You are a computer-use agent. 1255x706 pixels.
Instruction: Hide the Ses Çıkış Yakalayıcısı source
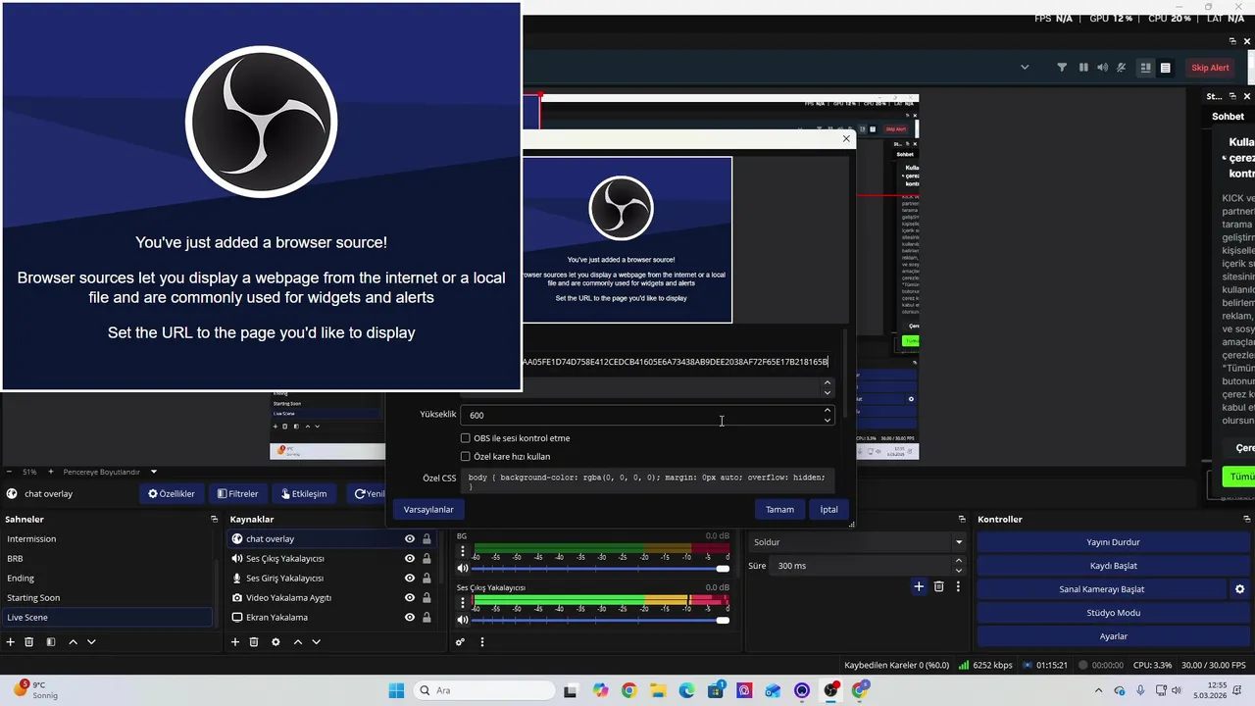pyautogui.click(x=410, y=559)
